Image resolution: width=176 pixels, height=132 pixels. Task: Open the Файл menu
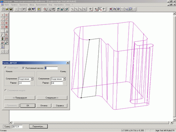(x=7, y=5)
